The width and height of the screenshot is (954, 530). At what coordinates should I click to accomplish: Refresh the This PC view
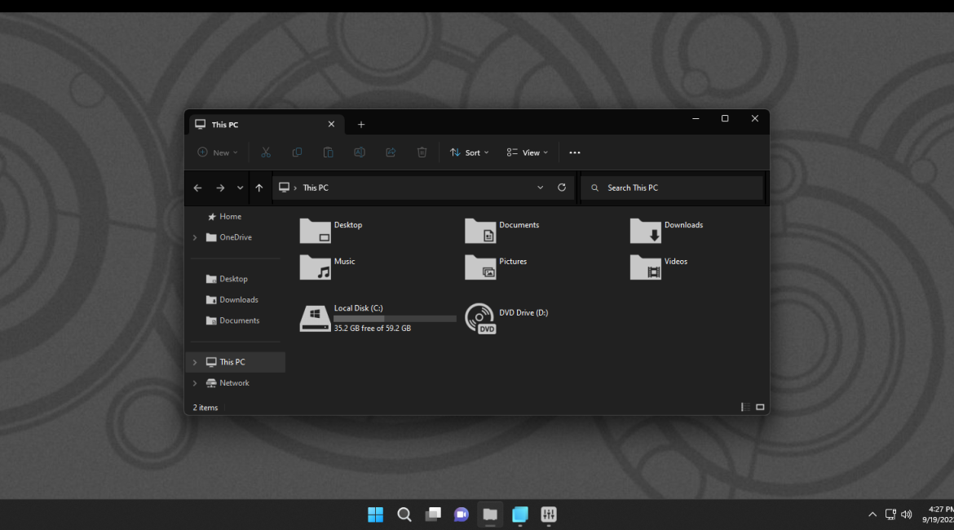point(562,188)
